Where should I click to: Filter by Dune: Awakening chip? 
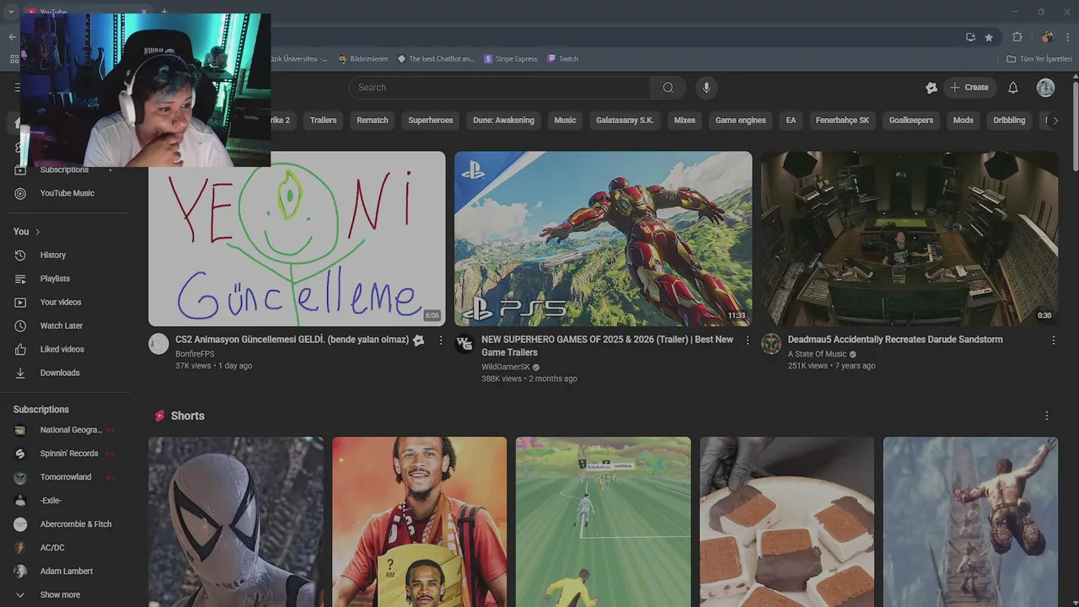[x=503, y=121]
